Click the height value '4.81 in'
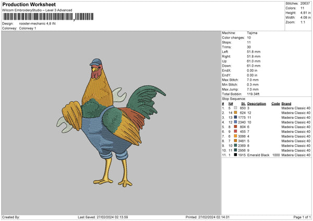The image size is (313, 221). [x=305, y=13]
